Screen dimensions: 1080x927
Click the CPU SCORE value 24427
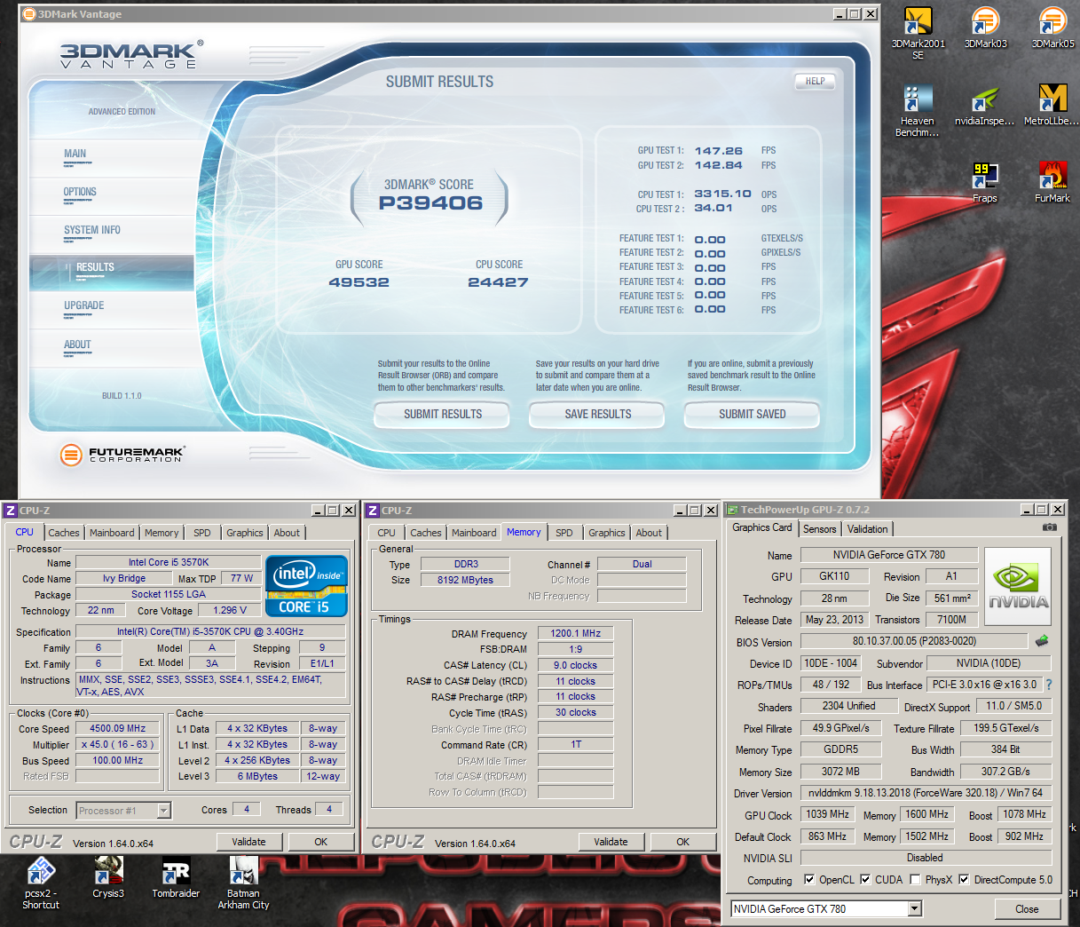coord(498,282)
